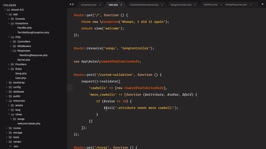Open User.php model file
Viewport: 266px width, 149px height.
tap(20, 78)
